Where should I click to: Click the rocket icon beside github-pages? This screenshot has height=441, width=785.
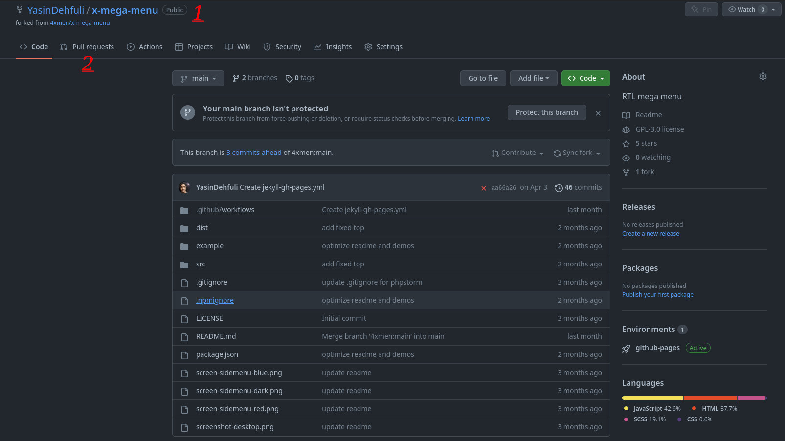pos(626,348)
